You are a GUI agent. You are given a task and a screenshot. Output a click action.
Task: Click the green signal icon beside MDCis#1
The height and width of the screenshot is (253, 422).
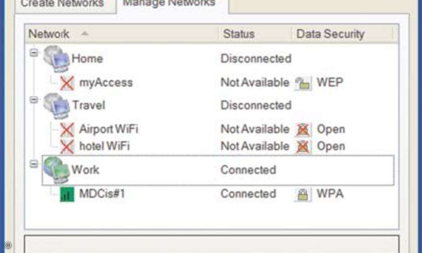click(x=67, y=194)
